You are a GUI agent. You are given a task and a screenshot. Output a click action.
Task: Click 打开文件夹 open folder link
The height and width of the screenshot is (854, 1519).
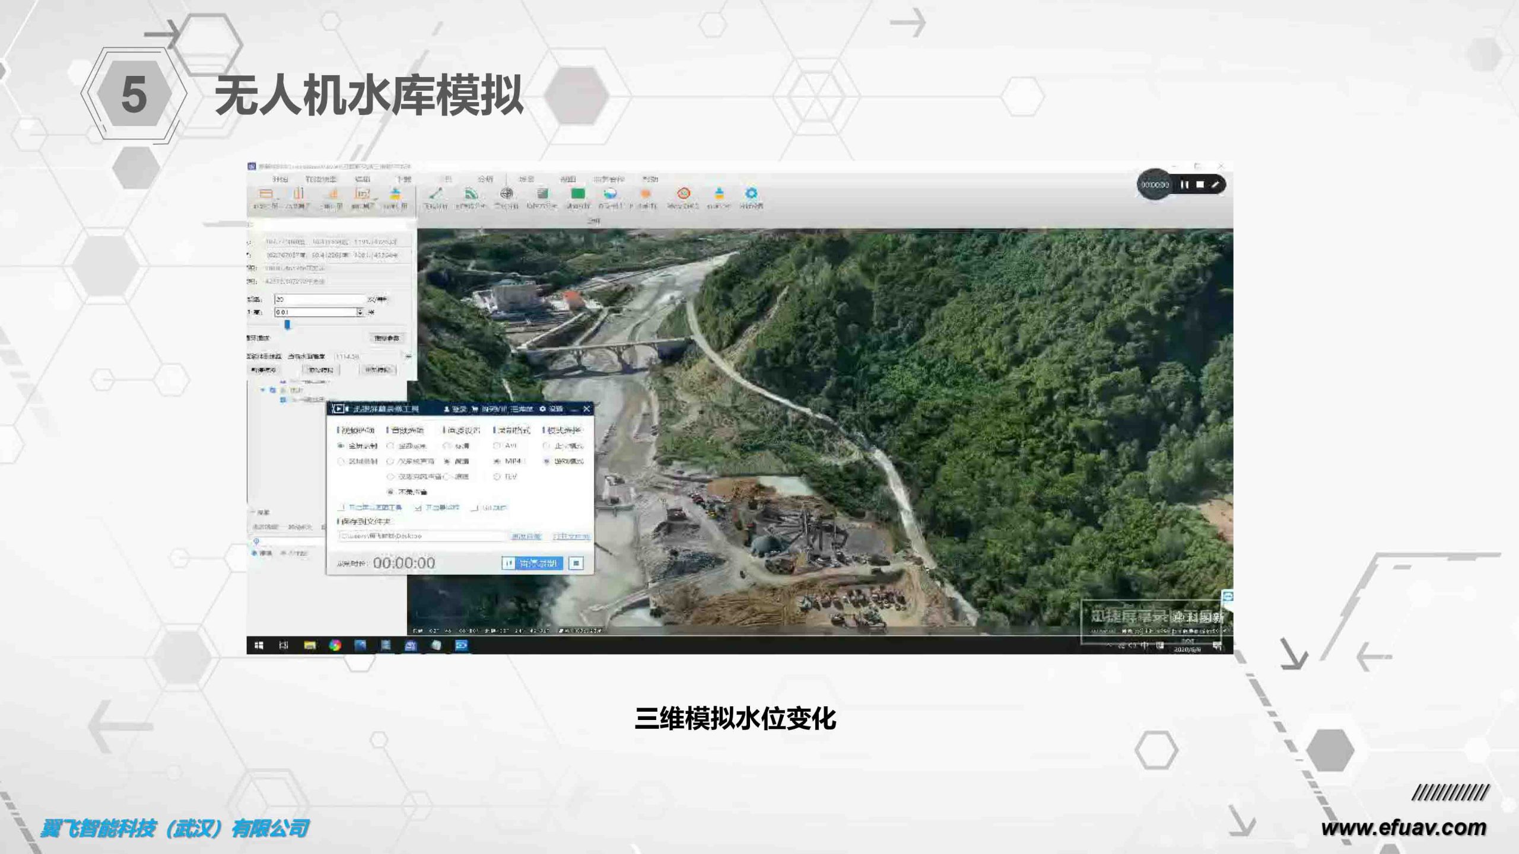[x=571, y=536]
